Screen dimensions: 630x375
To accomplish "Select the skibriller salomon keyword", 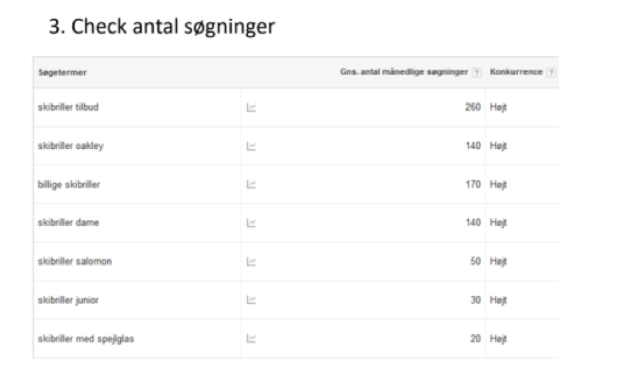I will click(x=75, y=261).
